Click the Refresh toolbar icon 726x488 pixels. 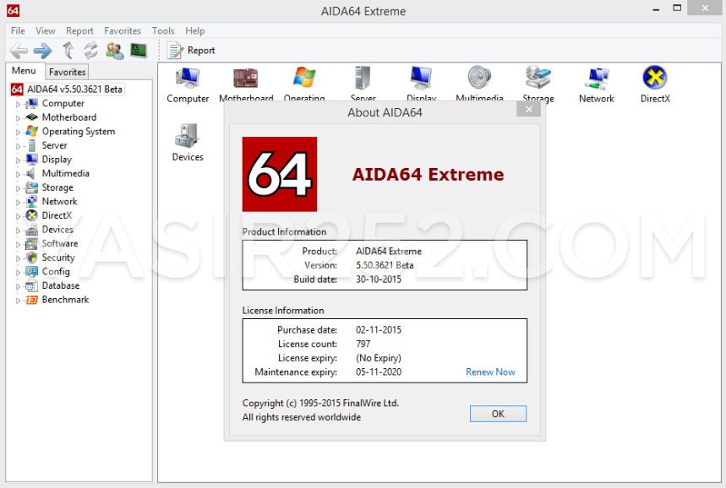[90, 50]
